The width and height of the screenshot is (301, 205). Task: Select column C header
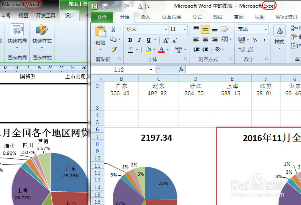159,79
